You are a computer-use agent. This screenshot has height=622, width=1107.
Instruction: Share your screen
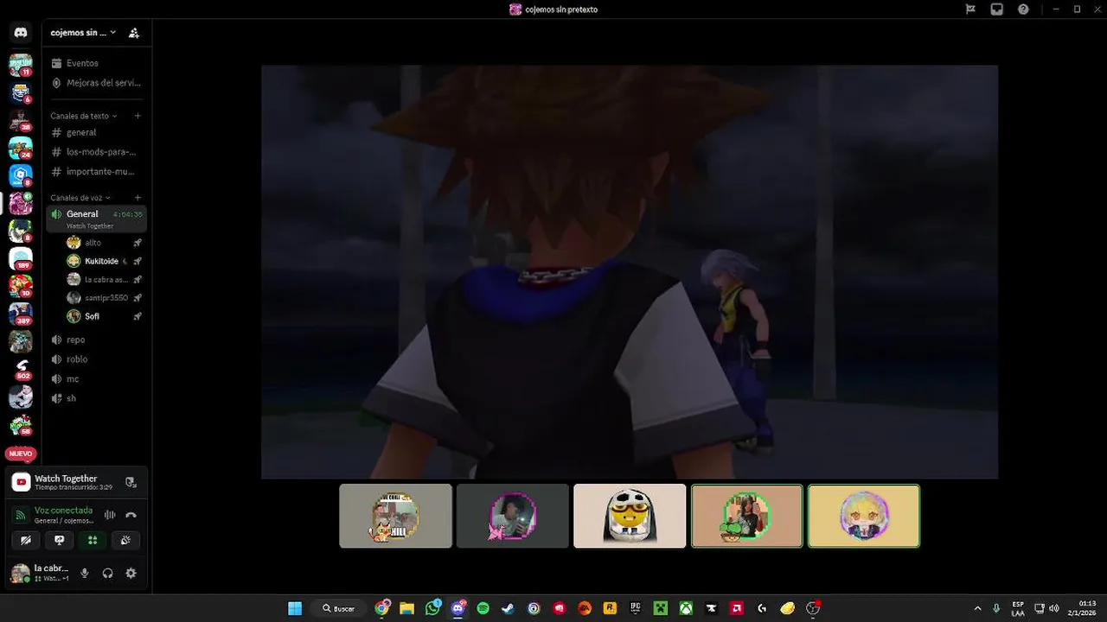click(x=59, y=540)
